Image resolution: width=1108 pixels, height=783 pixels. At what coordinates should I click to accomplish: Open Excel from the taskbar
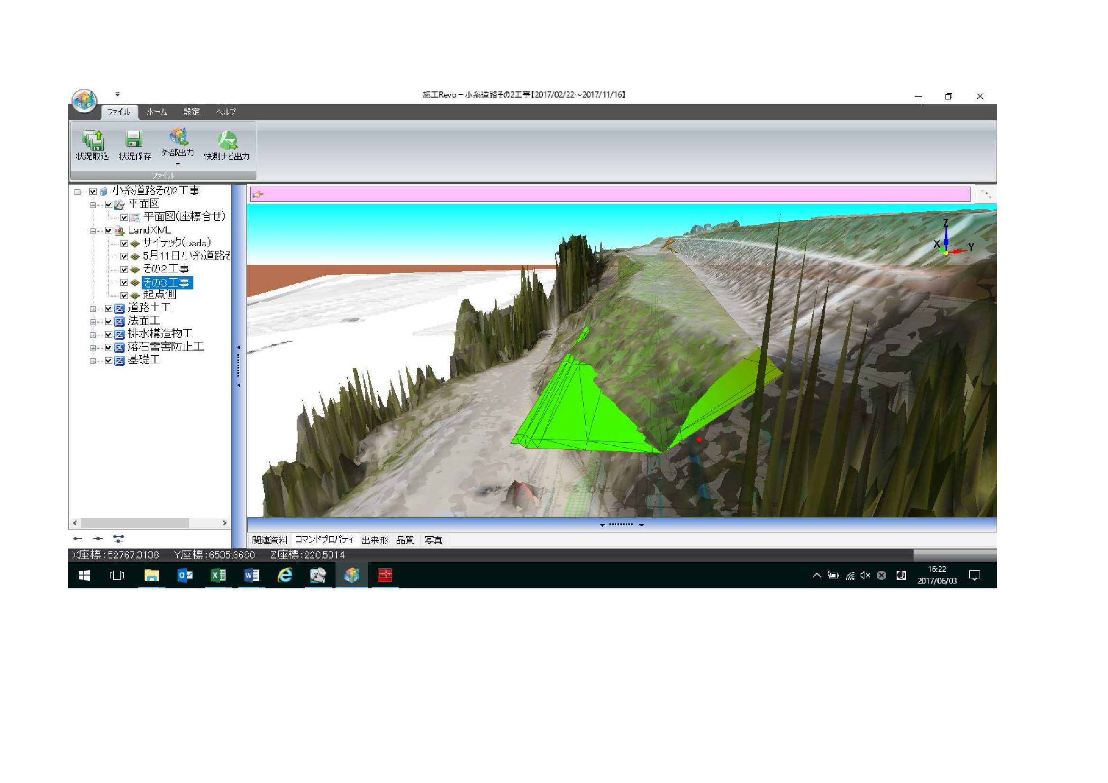click(x=218, y=575)
